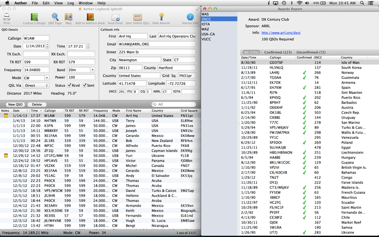Open the QRZ Page

pyautogui.click(x=54, y=18)
